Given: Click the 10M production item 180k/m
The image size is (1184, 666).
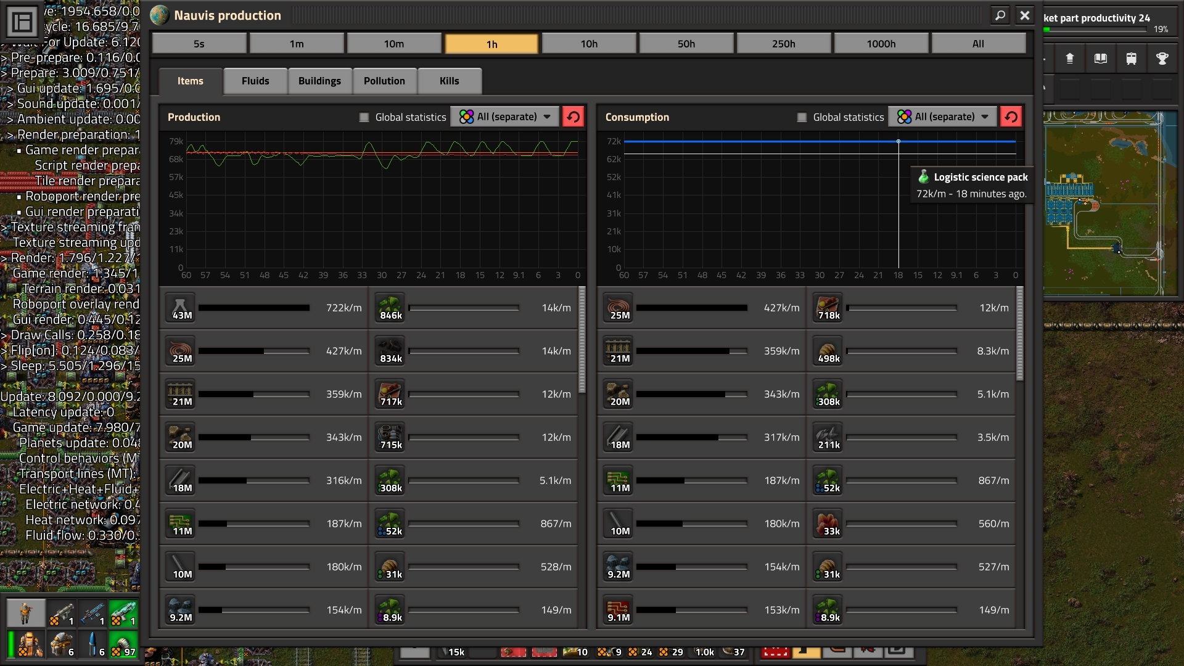Looking at the screenshot, I should coord(181,567).
